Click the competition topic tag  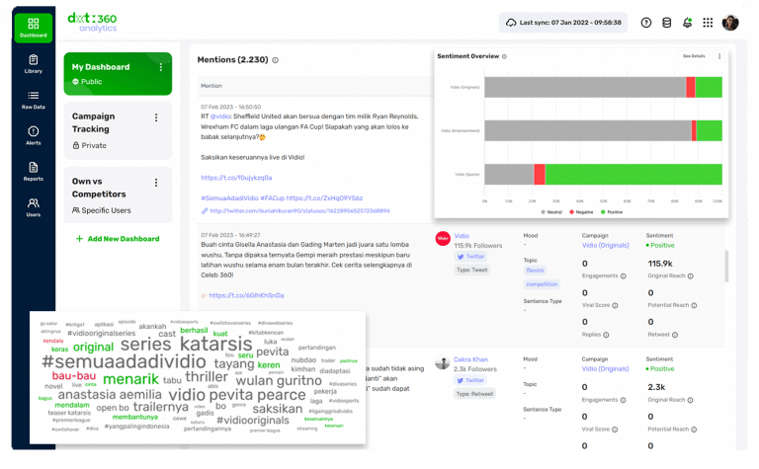542,284
